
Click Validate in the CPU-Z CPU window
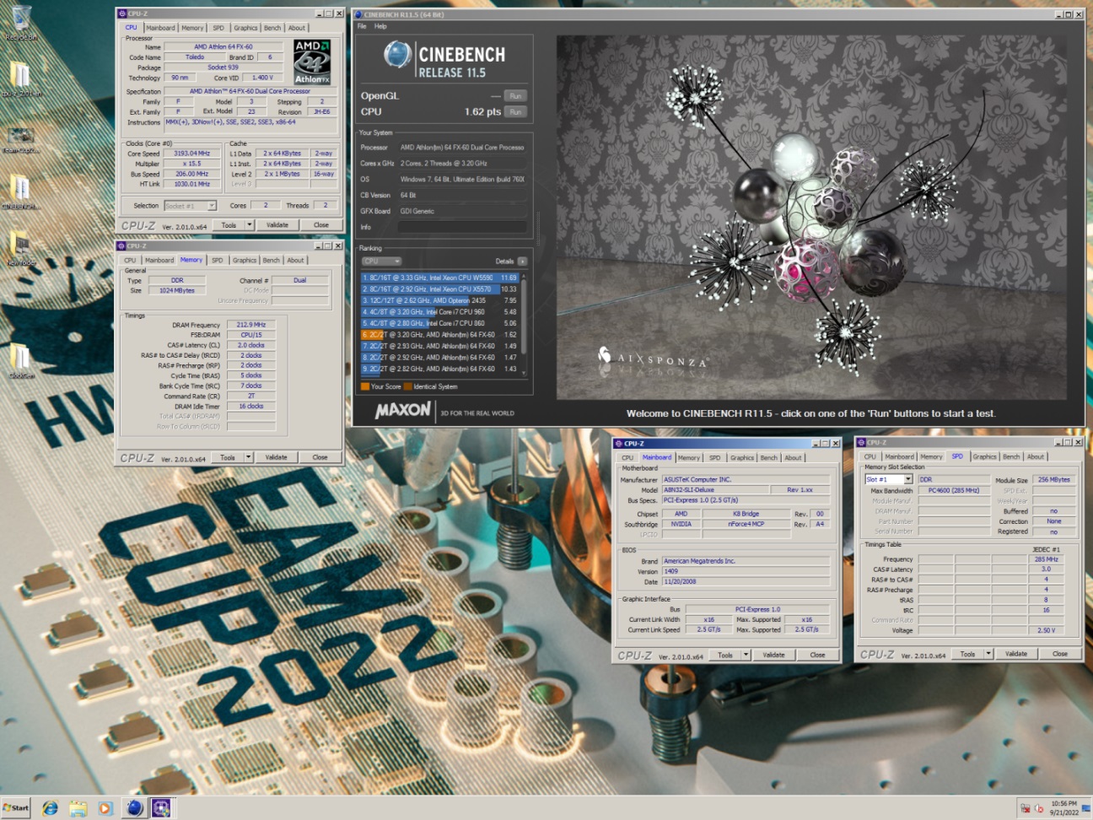277,225
